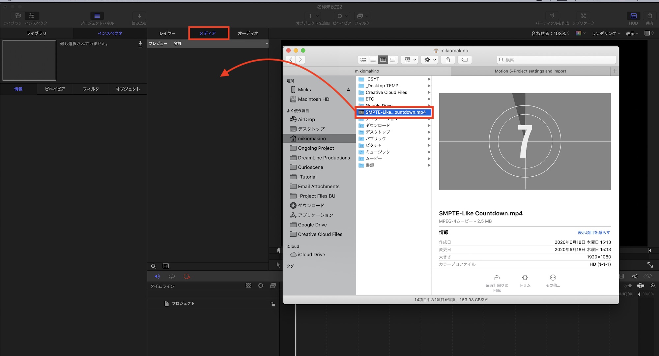This screenshot has height=356, width=659.
Task: Switch Finder to list view icon
Action: click(373, 60)
